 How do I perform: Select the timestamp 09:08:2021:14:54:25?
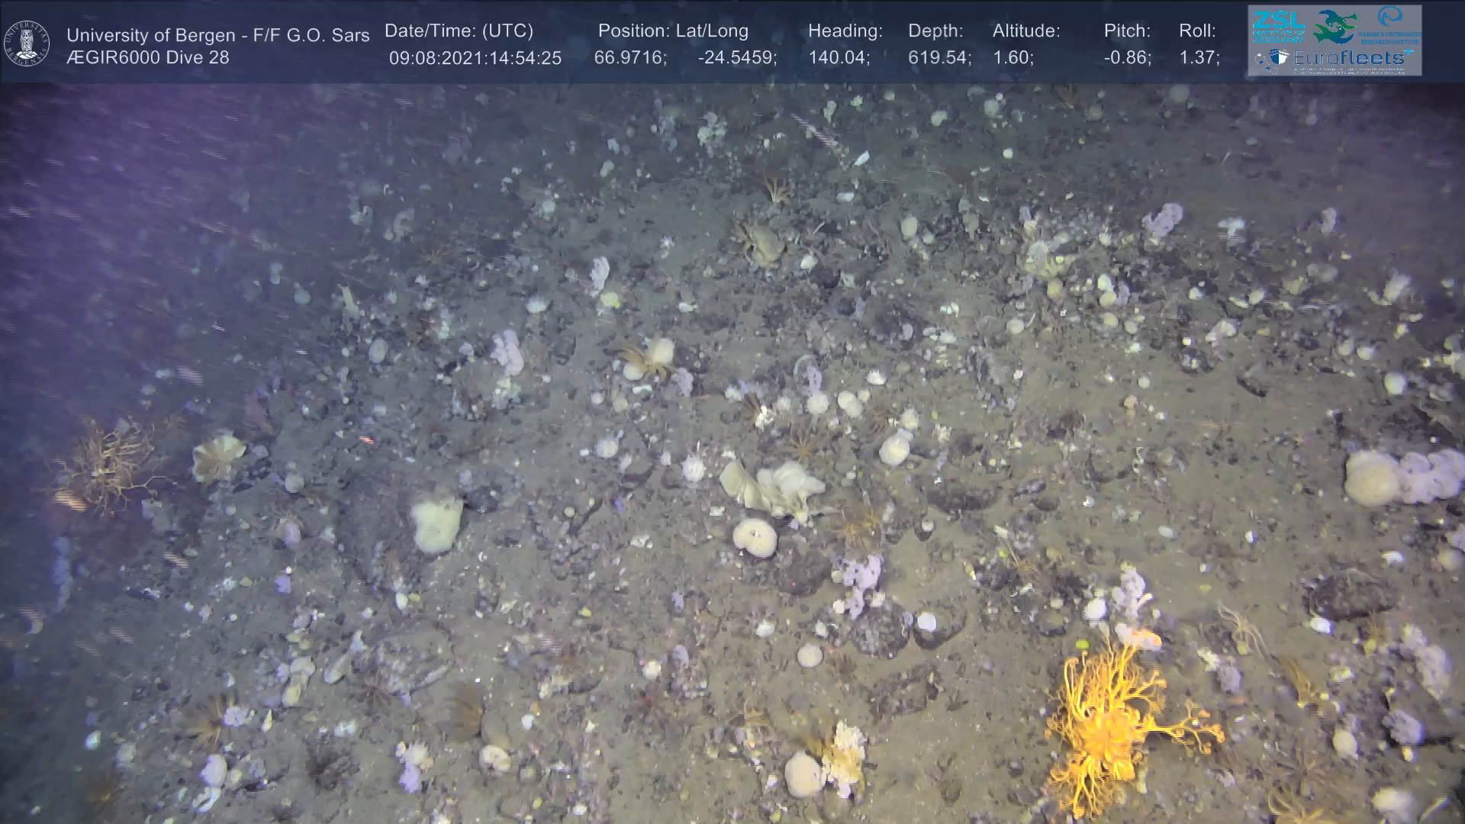pos(475,58)
